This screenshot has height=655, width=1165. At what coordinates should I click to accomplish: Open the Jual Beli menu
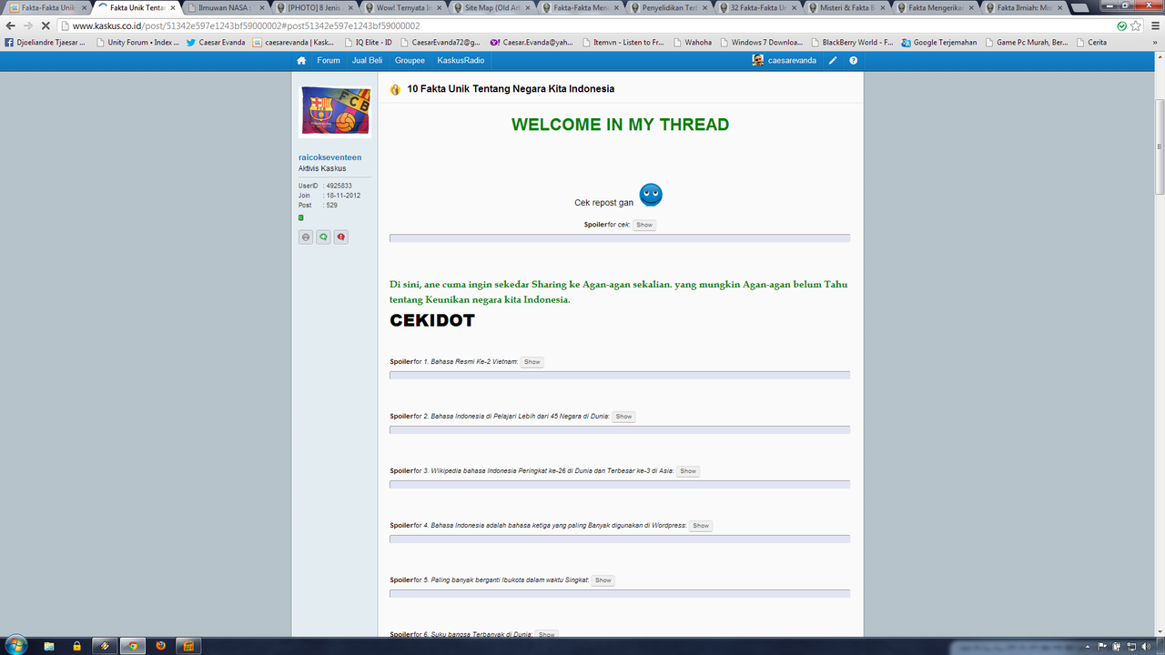click(367, 61)
